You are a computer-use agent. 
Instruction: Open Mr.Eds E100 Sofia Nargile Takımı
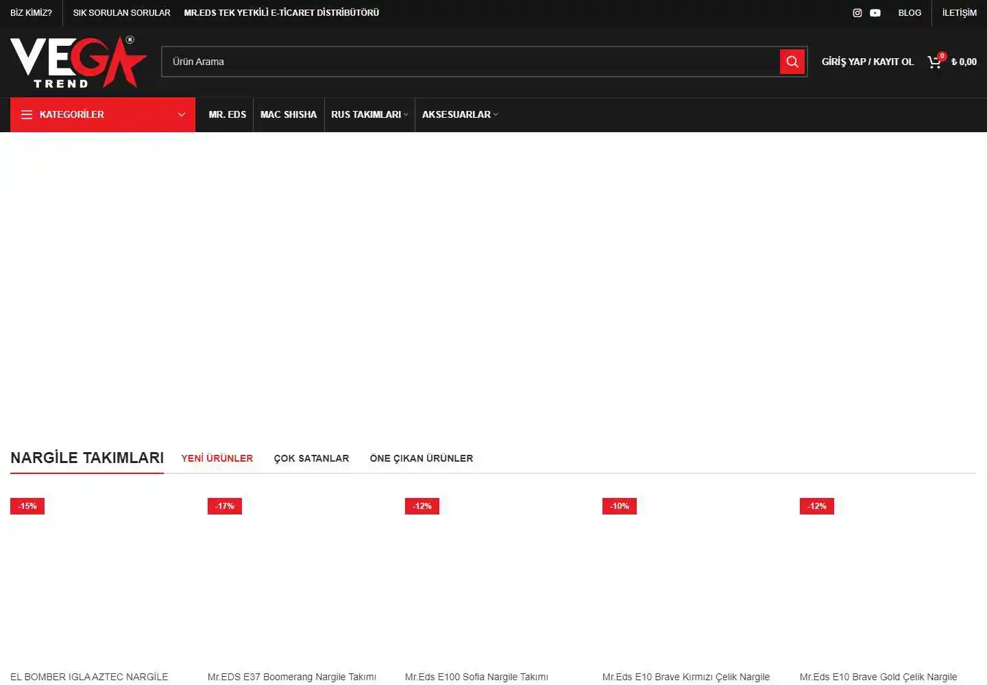click(476, 677)
